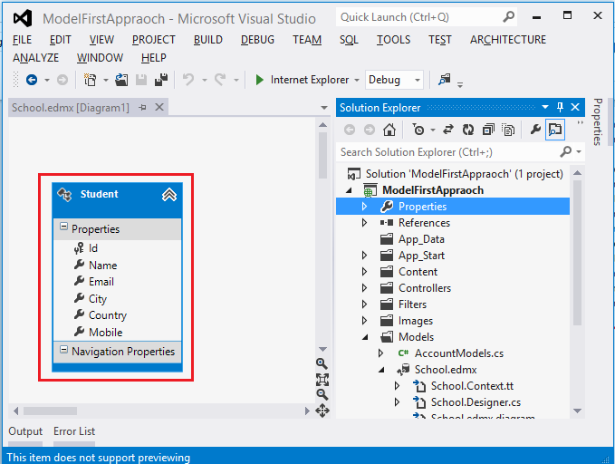Start debugging with the green play arrow
Screen dimensions: 615x464
pyautogui.click(x=259, y=80)
